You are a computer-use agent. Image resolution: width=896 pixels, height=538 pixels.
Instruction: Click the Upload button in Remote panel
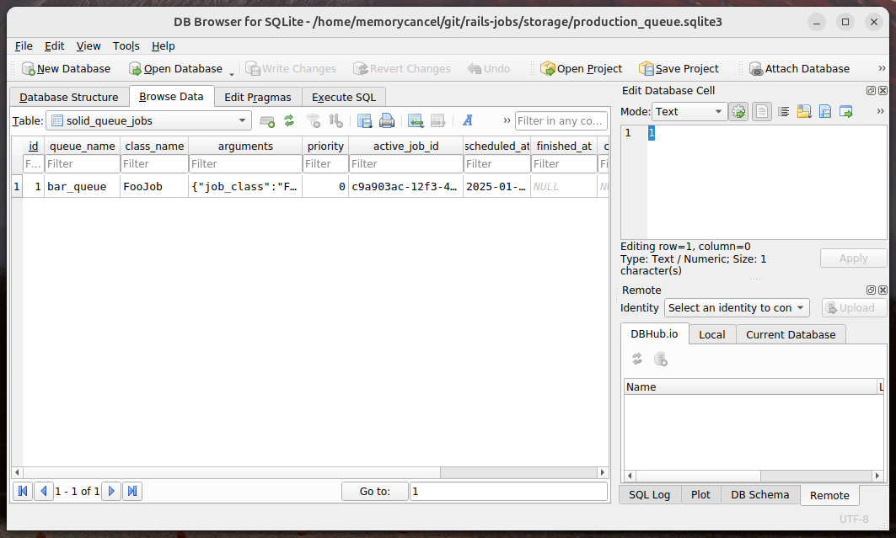(855, 308)
